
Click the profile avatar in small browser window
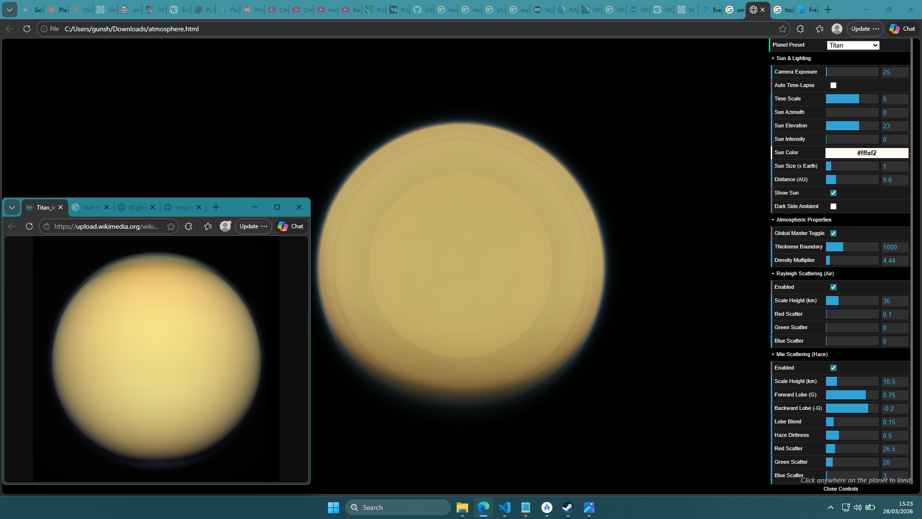225,226
